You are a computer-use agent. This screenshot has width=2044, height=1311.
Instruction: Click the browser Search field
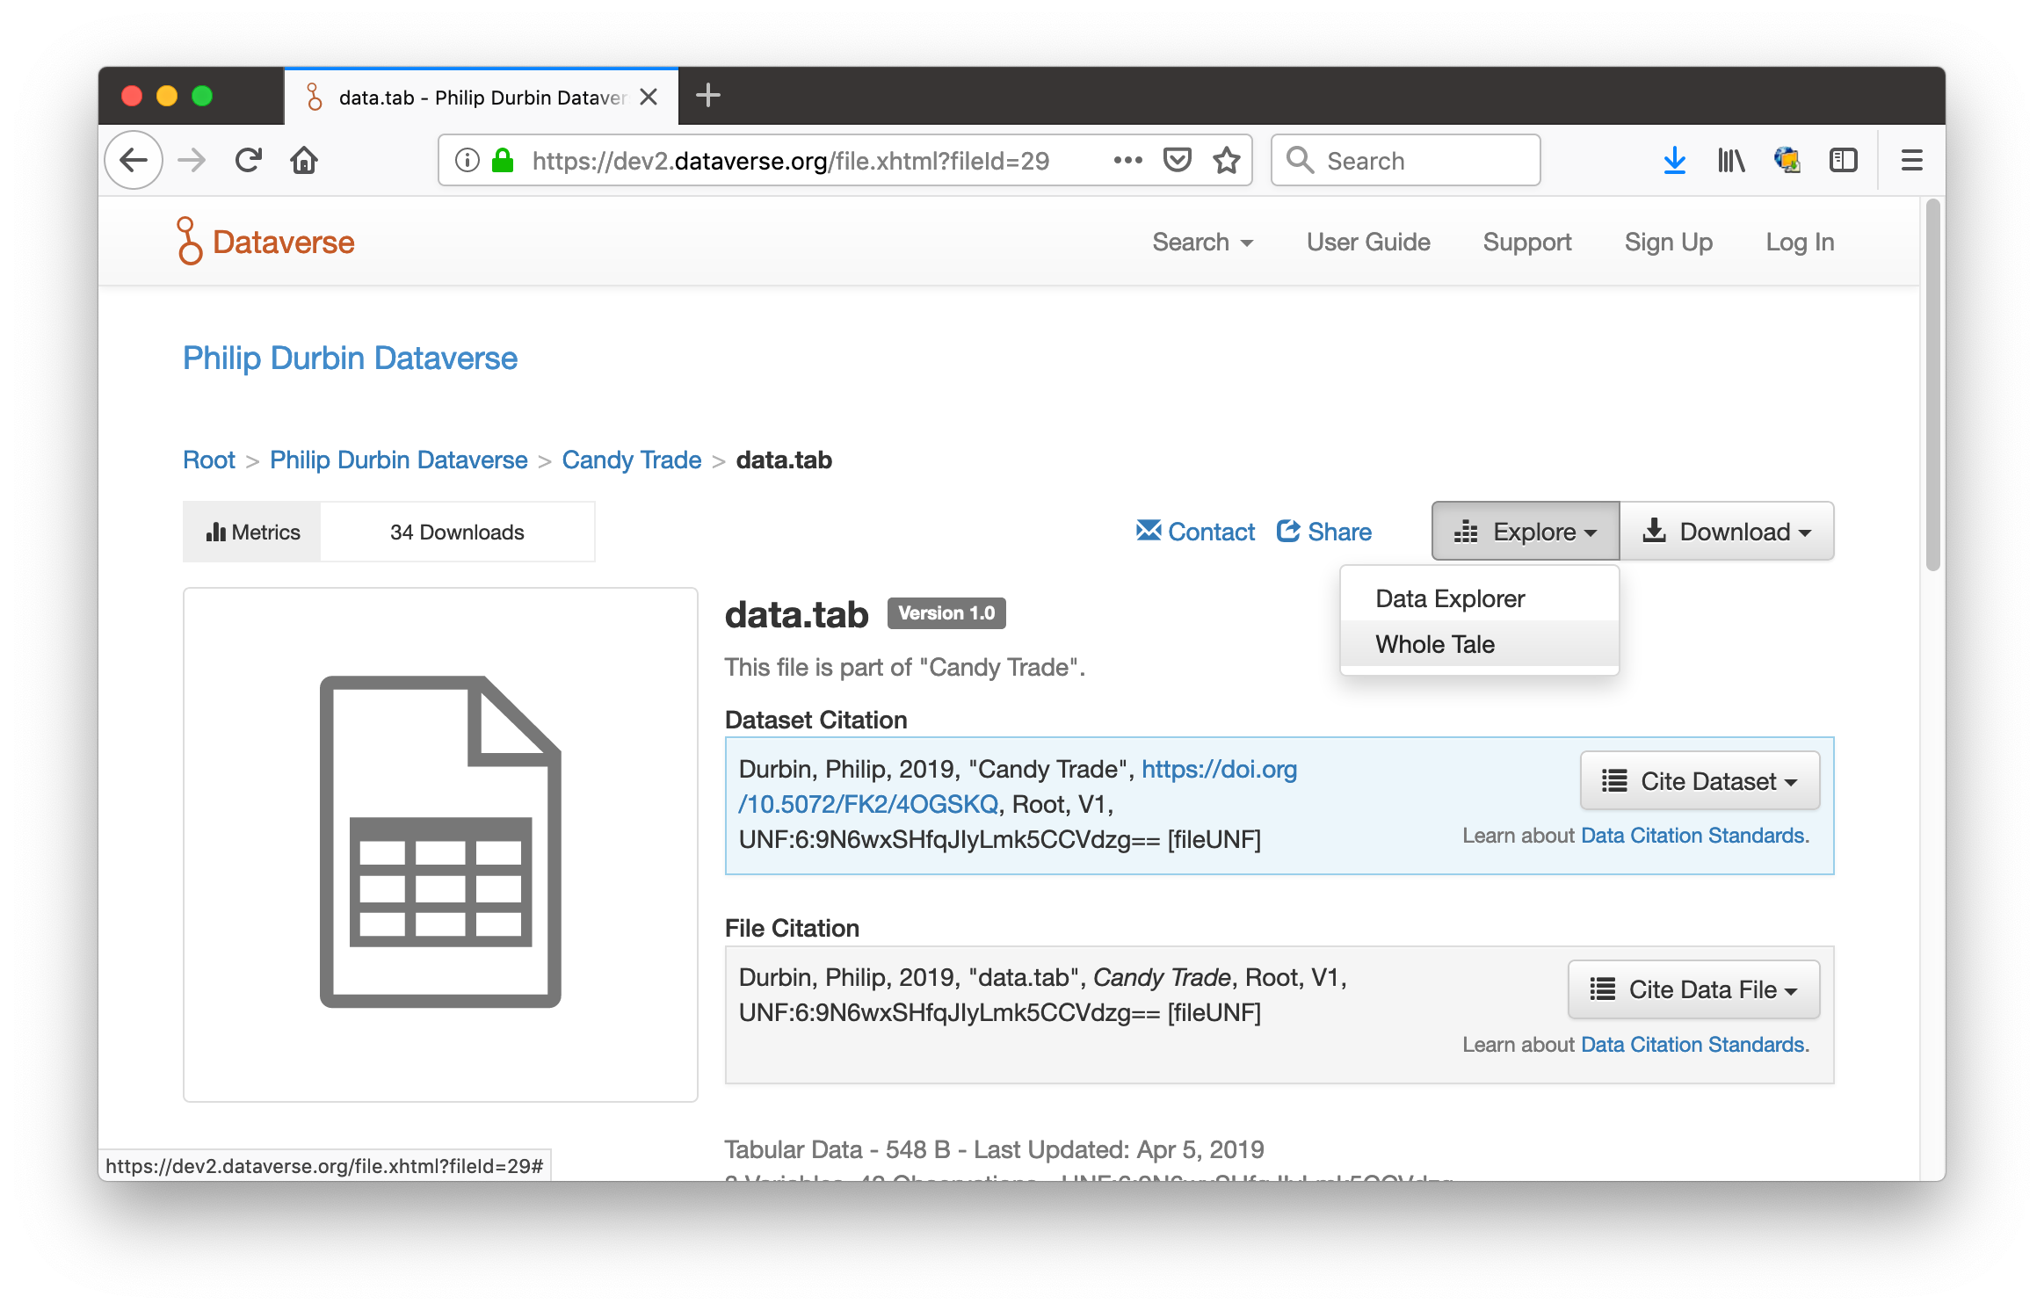point(1406,161)
